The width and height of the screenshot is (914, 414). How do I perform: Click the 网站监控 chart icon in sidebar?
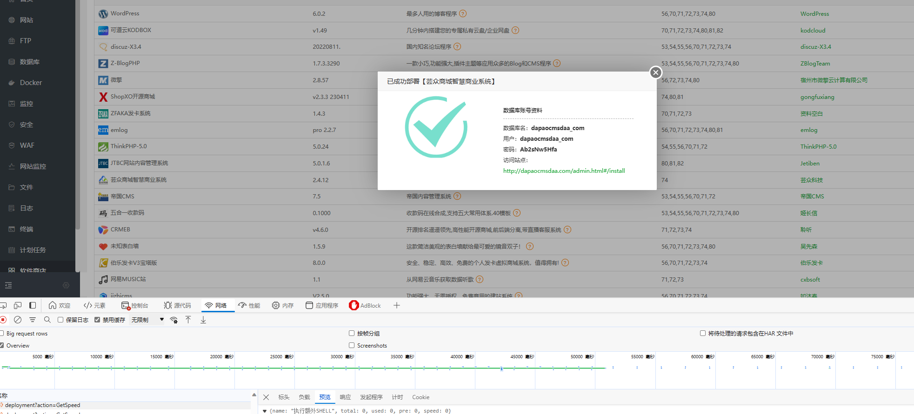coord(12,166)
